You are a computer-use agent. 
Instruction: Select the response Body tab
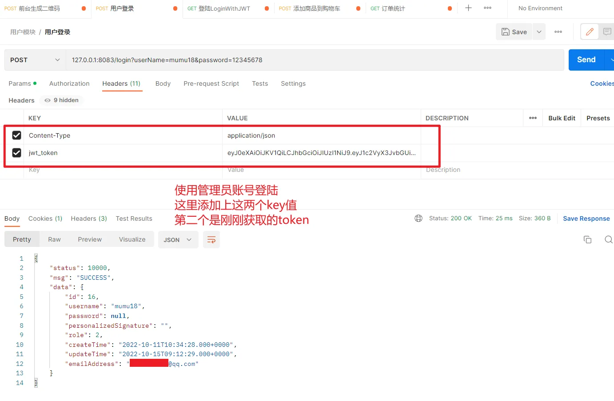point(12,218)
